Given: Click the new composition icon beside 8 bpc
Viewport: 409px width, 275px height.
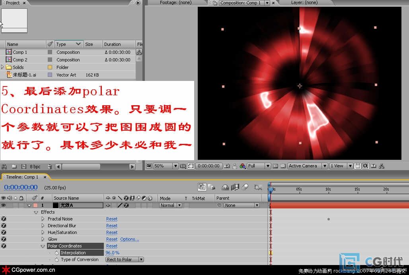Looking at the screenshot, I should point(23,166).
